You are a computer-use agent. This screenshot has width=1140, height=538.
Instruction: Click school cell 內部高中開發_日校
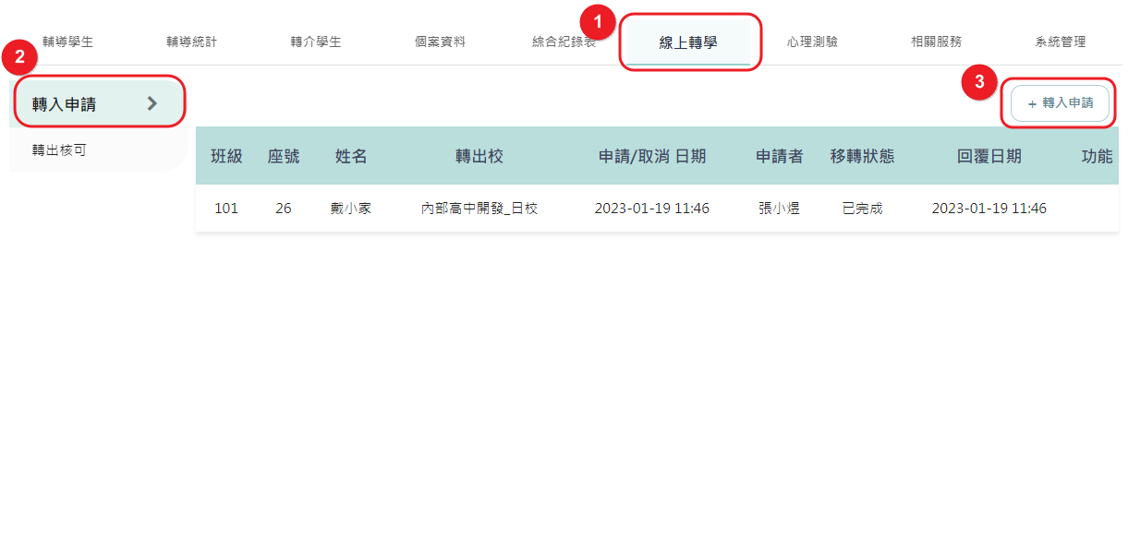[479, 209]
